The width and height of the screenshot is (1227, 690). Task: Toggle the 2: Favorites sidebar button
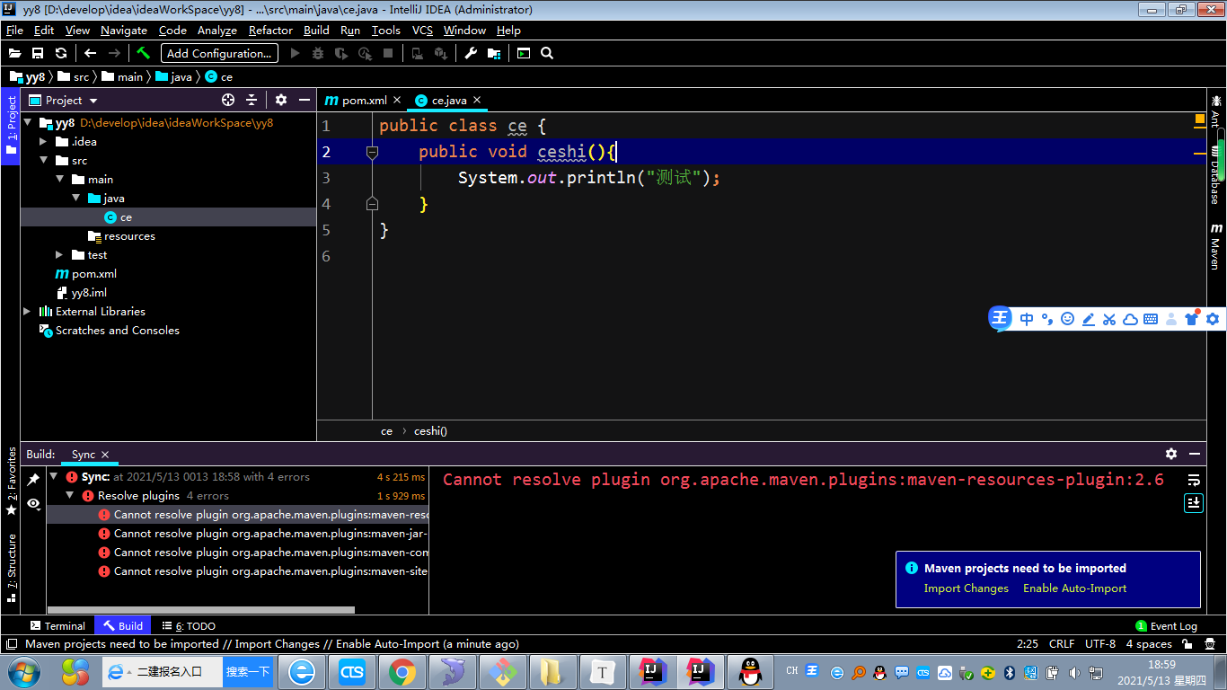(x=11, y=481)
